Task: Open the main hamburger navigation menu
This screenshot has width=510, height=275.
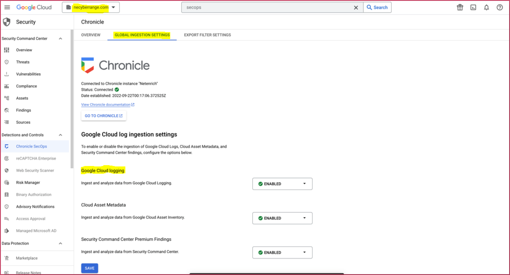Action: click(7, 7)
